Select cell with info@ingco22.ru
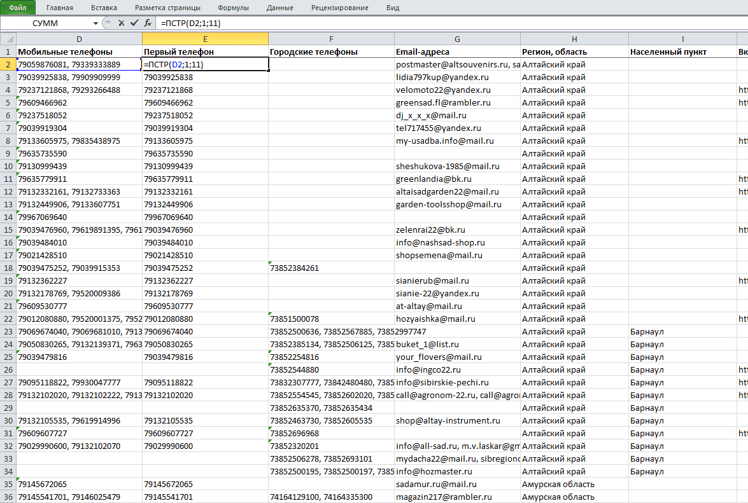Screen dimensions: 748x503 (x=457, y=369)
